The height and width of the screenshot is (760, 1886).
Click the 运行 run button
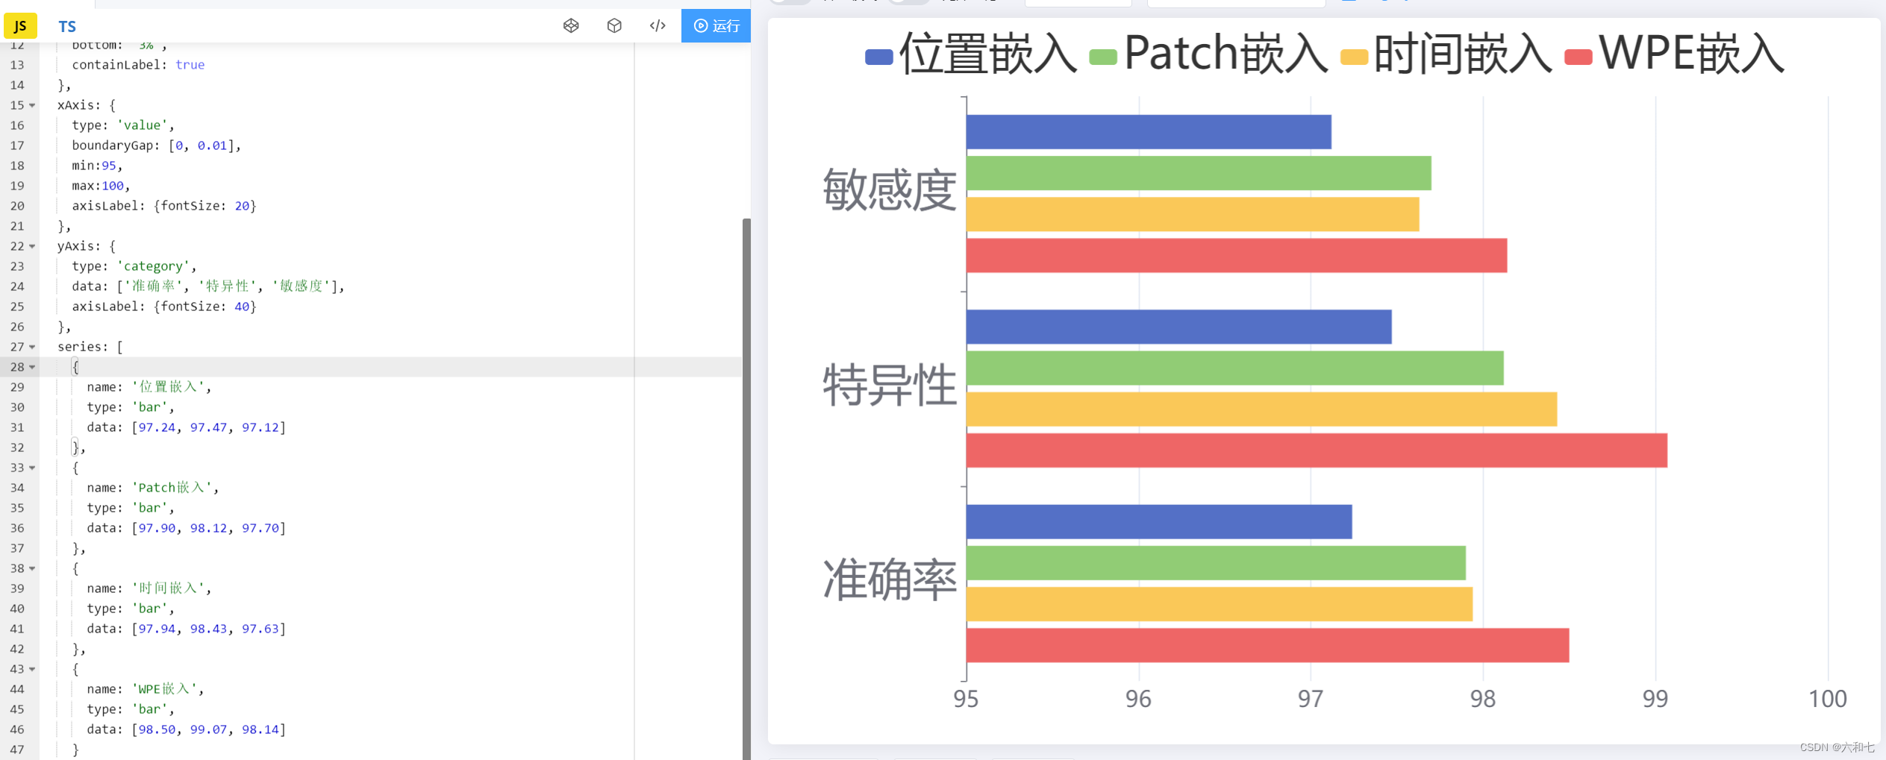coord(716,26)
